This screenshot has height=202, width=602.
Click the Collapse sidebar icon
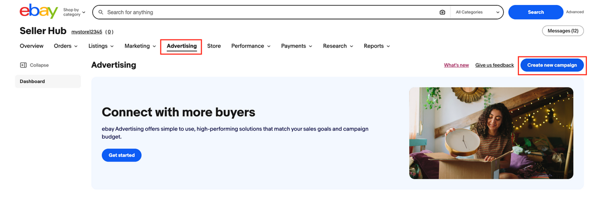click(x=23, y=65)
